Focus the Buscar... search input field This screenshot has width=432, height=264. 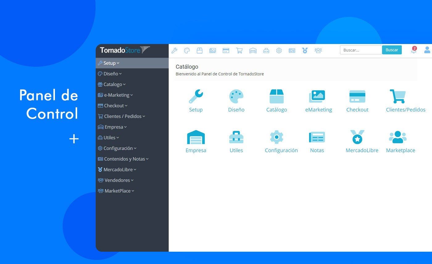pyautogui.click(x=361, y=50)
